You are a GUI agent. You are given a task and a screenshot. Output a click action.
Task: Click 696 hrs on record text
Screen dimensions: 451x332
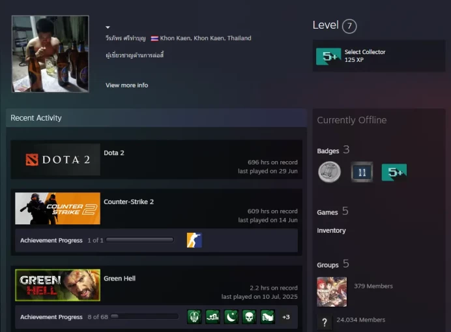coord(272,162)
